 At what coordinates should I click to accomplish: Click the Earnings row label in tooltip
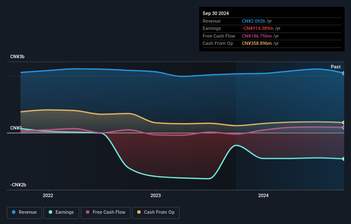(x=212, y=28)
